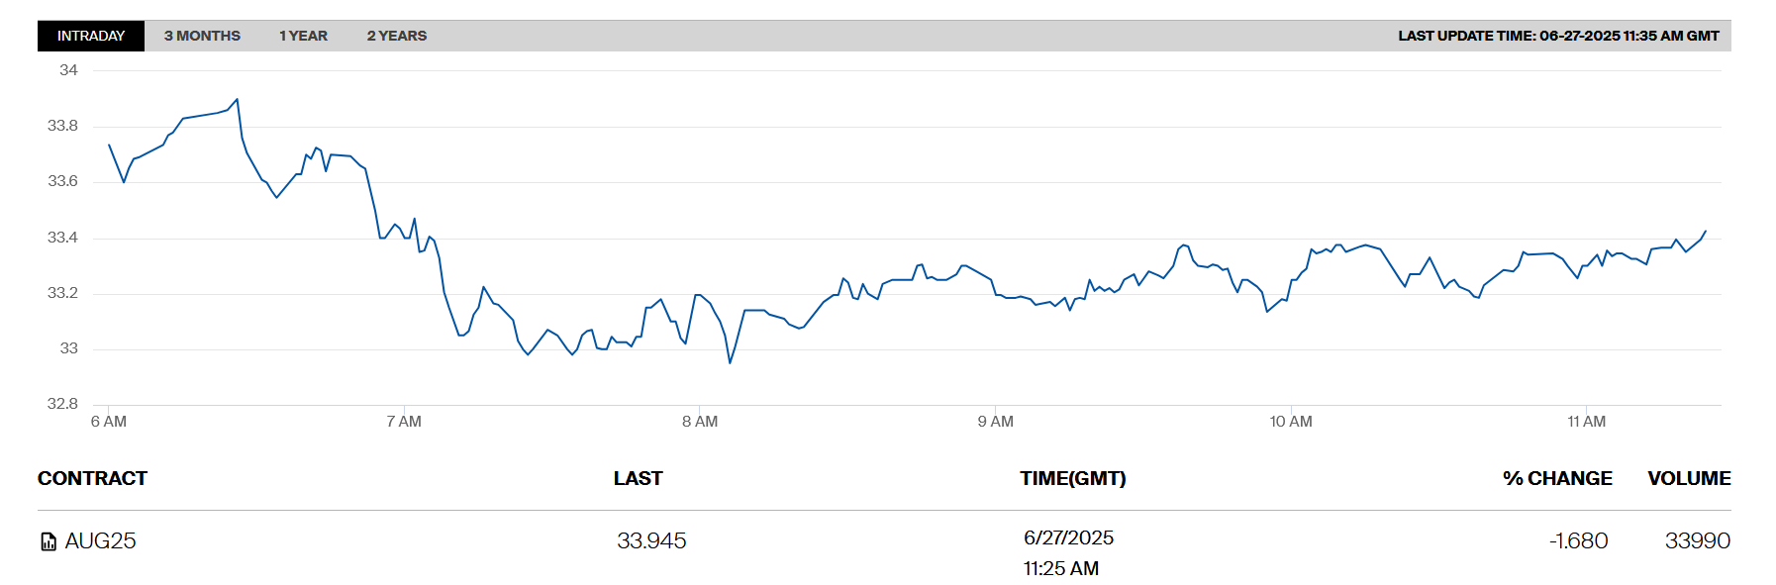Open the chart icon beside AUG25
1776x585 pixels.
(49, 541)
